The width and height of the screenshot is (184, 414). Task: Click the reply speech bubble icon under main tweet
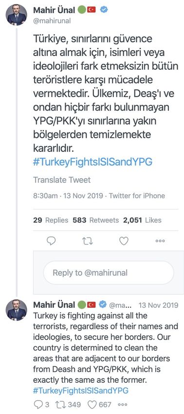(51, 241)
